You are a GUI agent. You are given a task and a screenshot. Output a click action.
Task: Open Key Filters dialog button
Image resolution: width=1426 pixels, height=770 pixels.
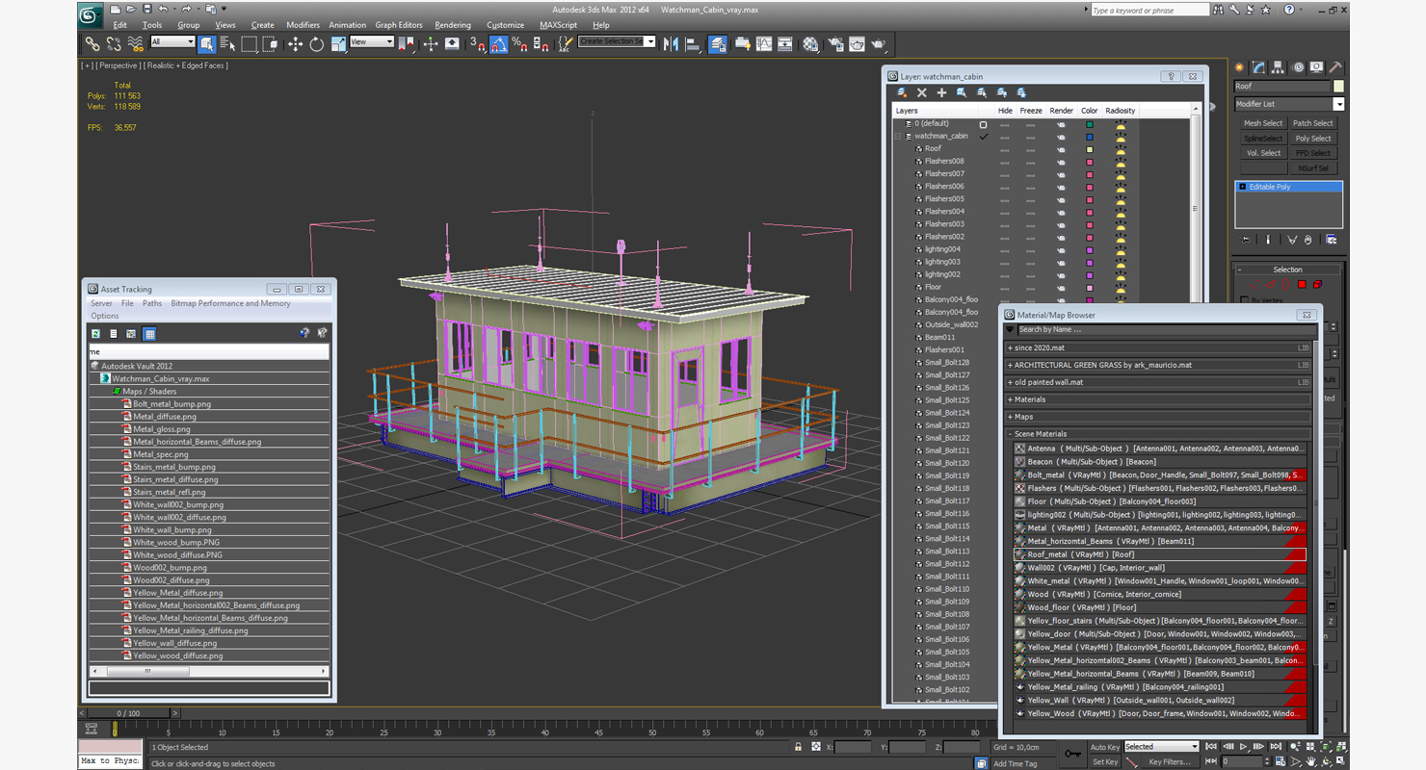tap(1170, 762)
